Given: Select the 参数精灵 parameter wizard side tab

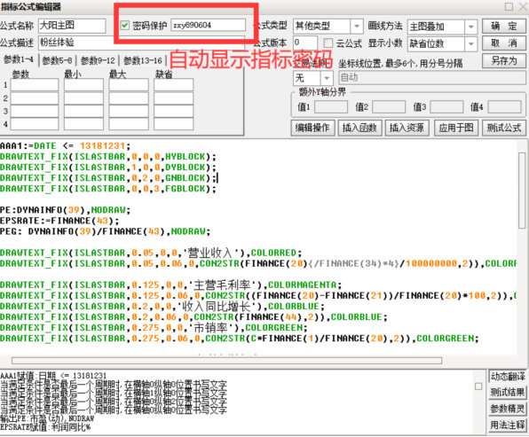Looking at the screenshot, I should (508, 409).
